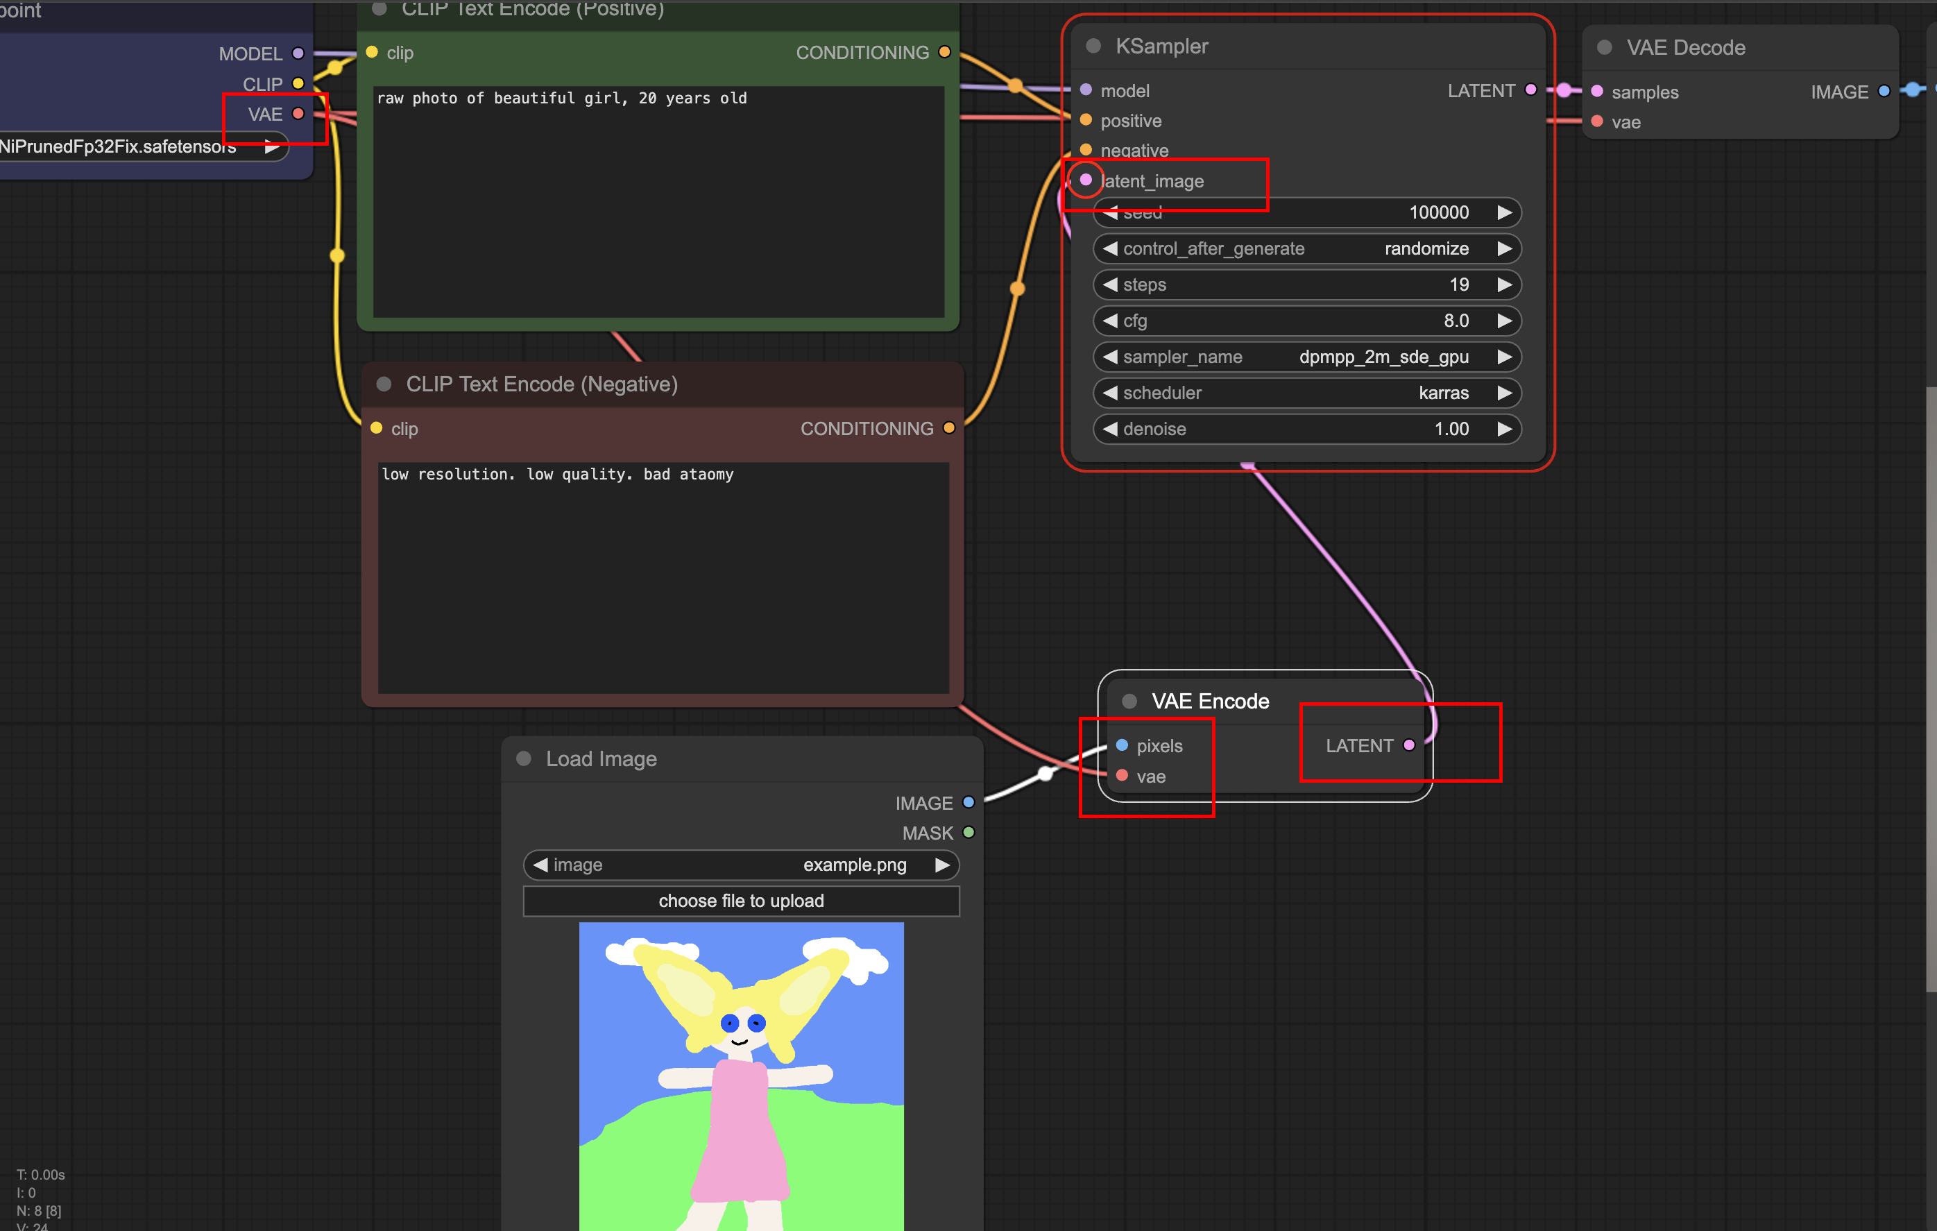Click the latent_image input socket on KSampler

click(1085, 180)
